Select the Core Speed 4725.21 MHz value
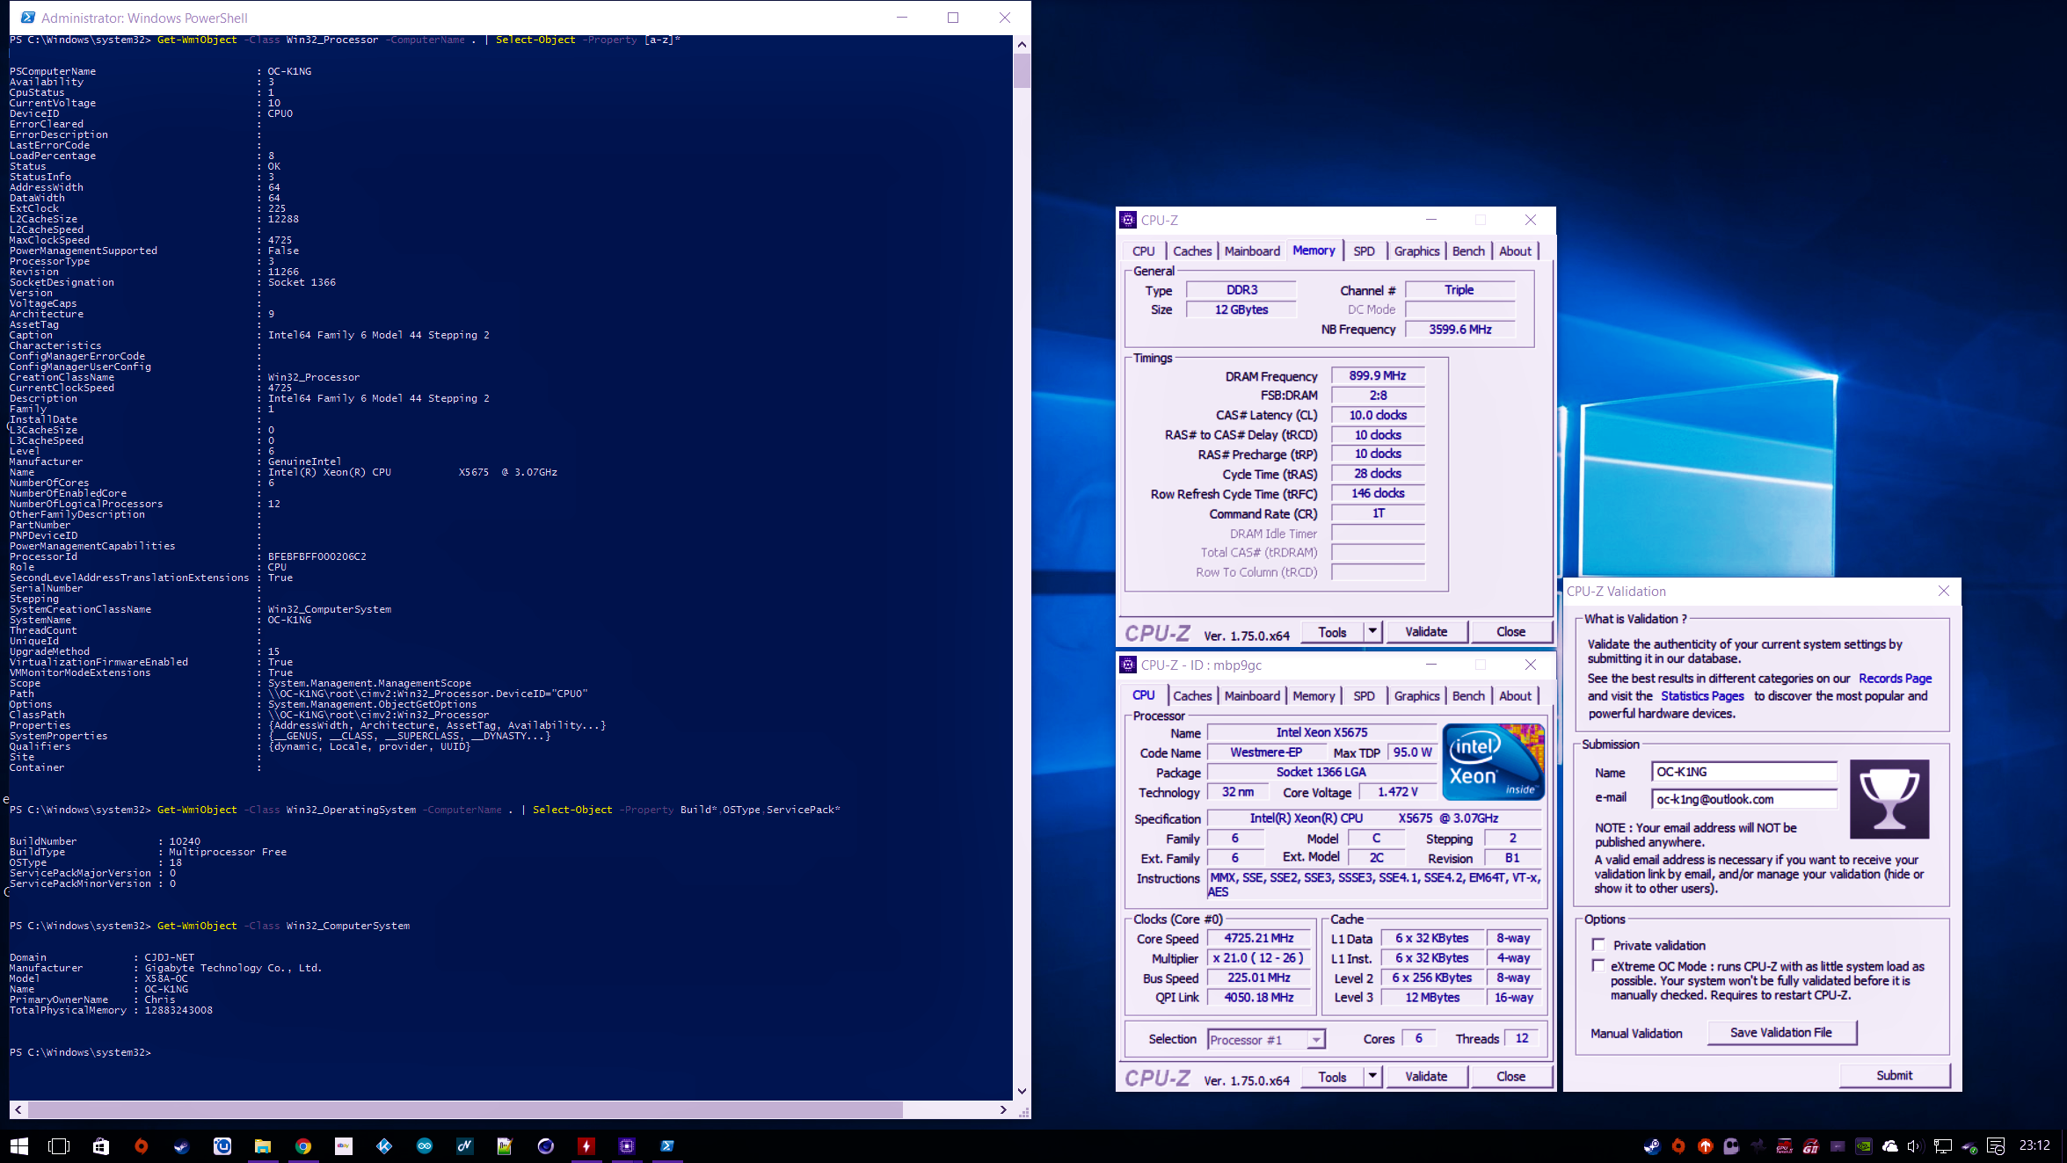The height and width of the screenshot is (1163, 2067). pyautogui.click(x=1258, y=938)
